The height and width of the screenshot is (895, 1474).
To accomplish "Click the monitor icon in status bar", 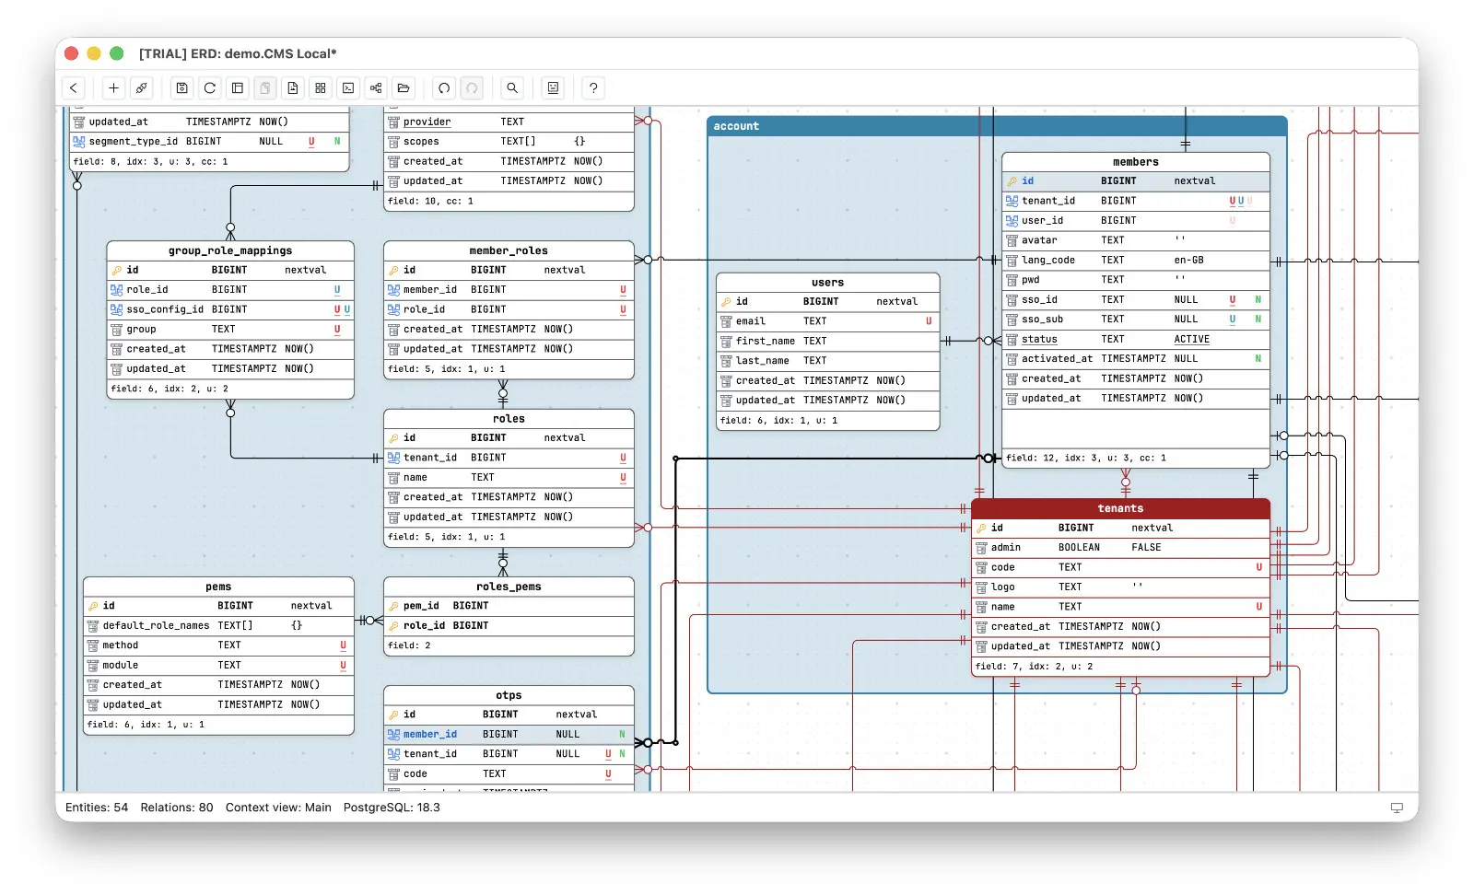I will point(1397,808).
